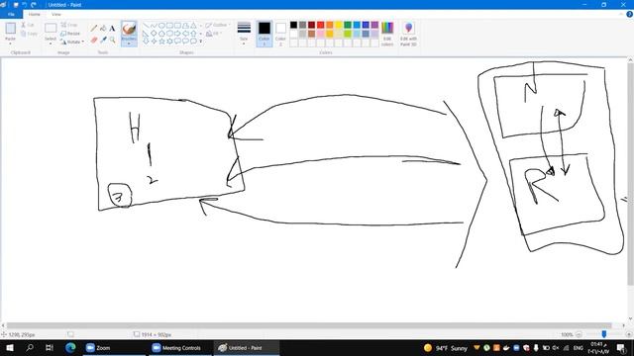Select the Text tool
The height and width of the screenshot is (356, 634).
point(112,28)
